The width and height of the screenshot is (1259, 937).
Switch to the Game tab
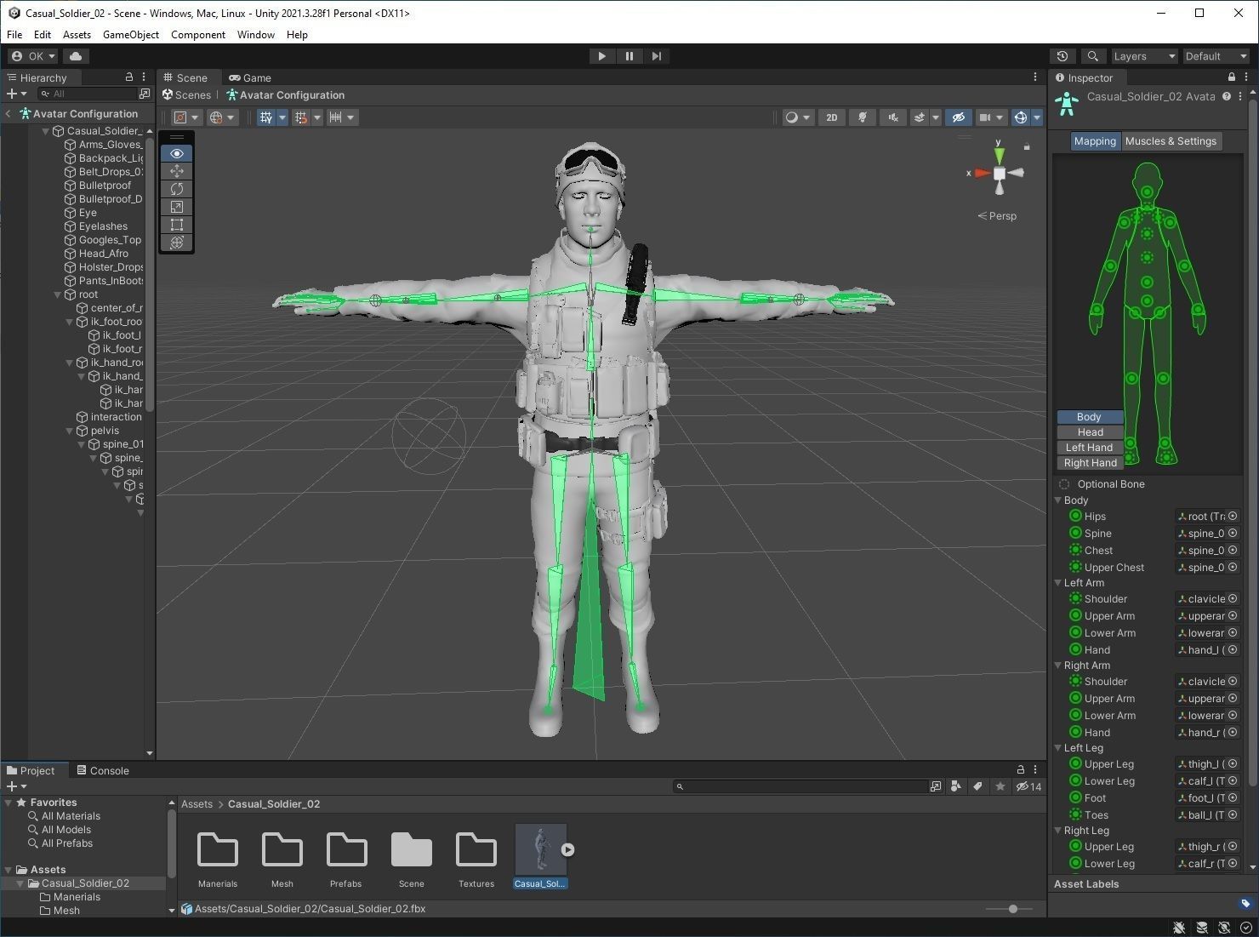click(250, 77)
